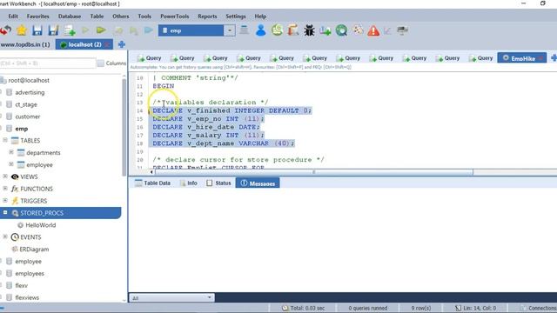The height and width of the screenshot is (313, 557).
Task: Close the EmpHike query tab
Action: [x=540, y=58]
